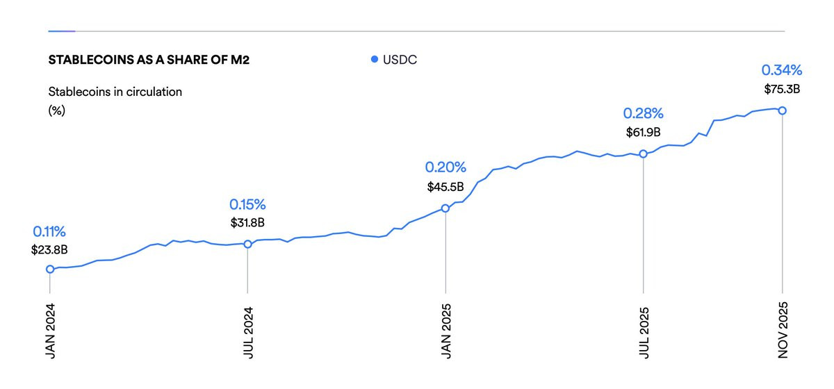Click the Nov 2025 data point marker
The image size is (834, 389).
click(x=783, y=110)
